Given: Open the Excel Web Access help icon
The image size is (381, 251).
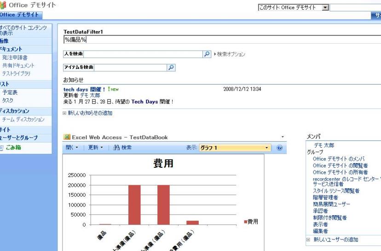Looking at the screenshot, I should pos(279,148).
